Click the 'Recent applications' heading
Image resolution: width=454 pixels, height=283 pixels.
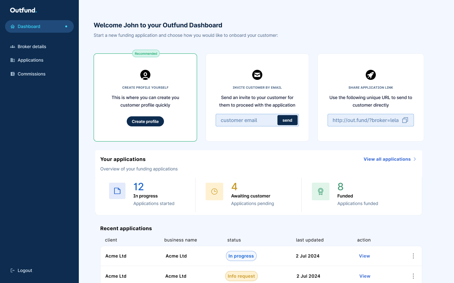coord(126,228)
